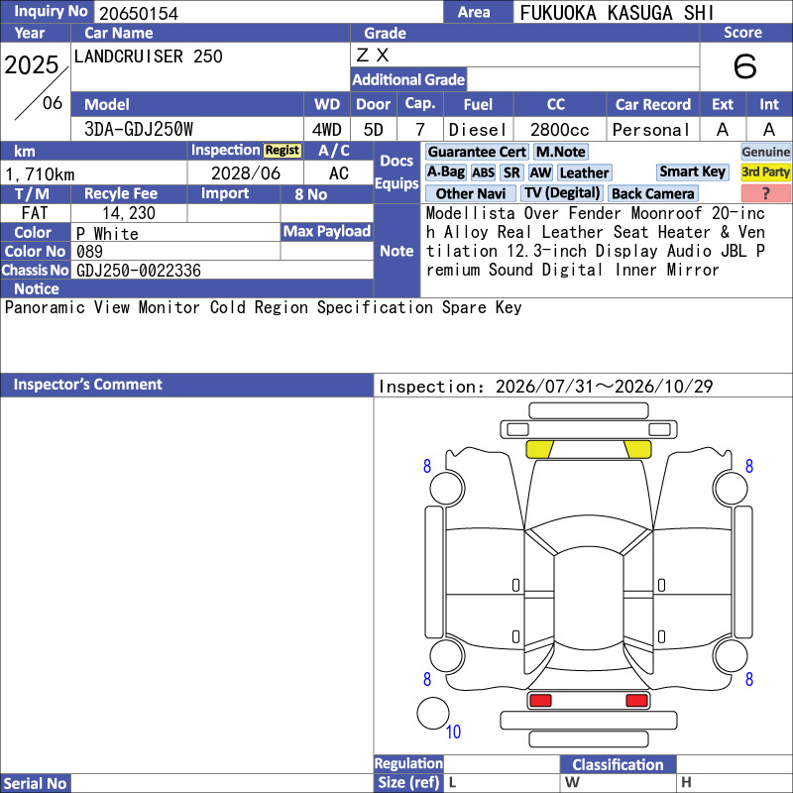The height and width of the screenshot is (793, 793).
Task: Click the TV (Degital) tag
Action: click(562, 193)
